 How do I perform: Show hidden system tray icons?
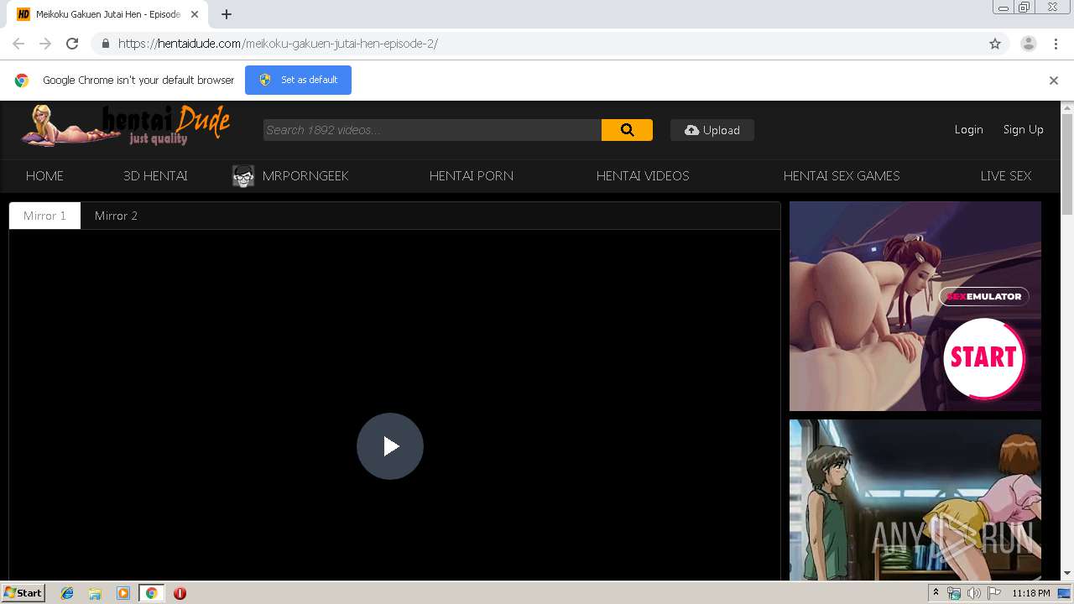coord(936,593)
